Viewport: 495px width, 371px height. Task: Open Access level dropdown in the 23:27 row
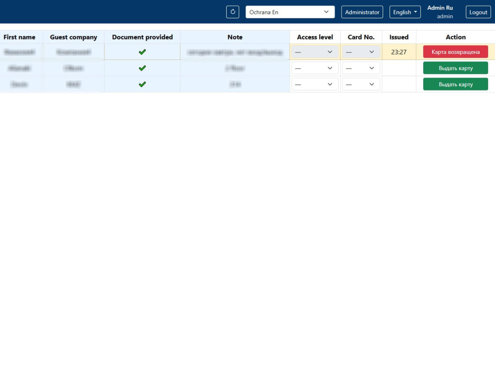(315, 52)
